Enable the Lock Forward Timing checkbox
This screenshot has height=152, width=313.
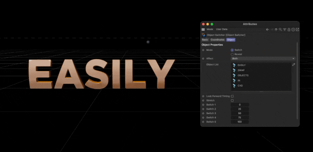click(x=232, y=96)
